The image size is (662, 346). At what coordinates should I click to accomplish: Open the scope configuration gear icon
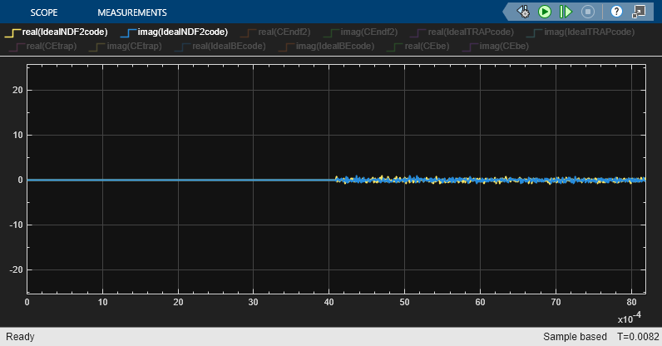pyautogui.click(x=523, y=12)
